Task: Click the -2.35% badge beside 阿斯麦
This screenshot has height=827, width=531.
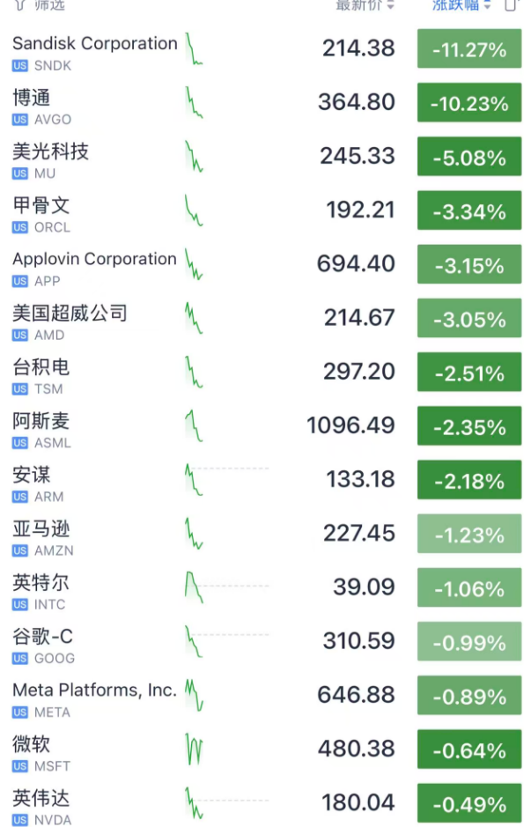Action: [x=469, y=425]
